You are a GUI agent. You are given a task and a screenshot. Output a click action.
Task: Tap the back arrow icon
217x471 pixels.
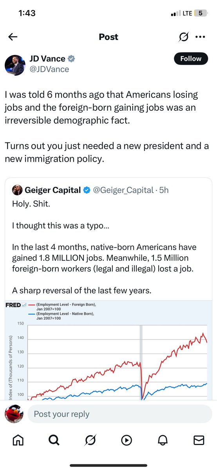click(x=13, y=37)
